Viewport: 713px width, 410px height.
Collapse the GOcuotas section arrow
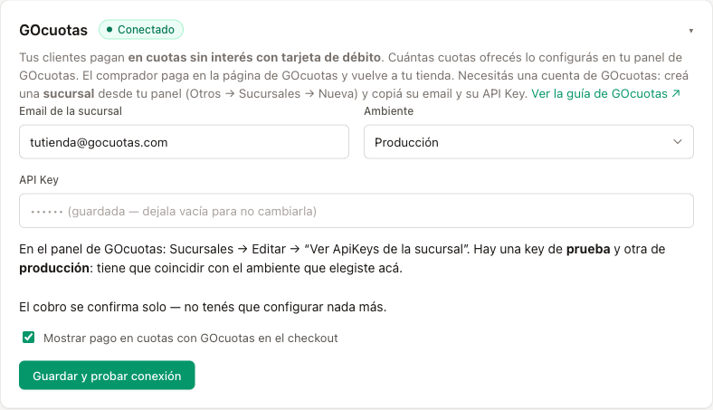pos(690,31)
